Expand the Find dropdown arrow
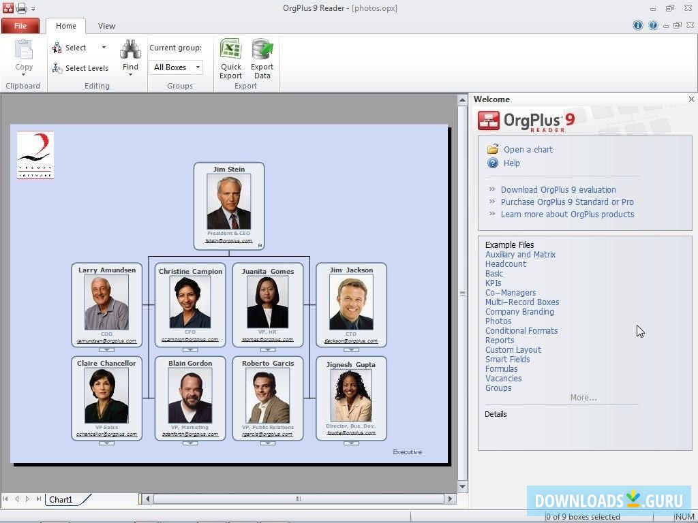Viewport: 698px width, 523px height. click(x=130, y=75)
